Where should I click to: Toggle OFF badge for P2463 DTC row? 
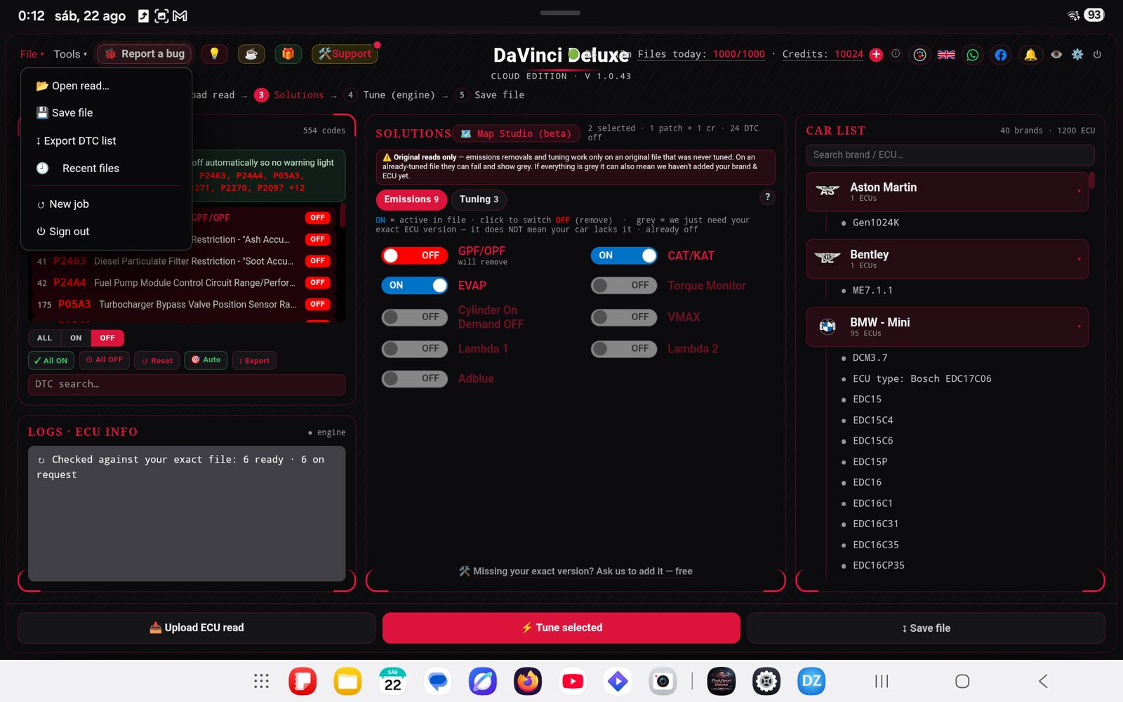[318, 261]
